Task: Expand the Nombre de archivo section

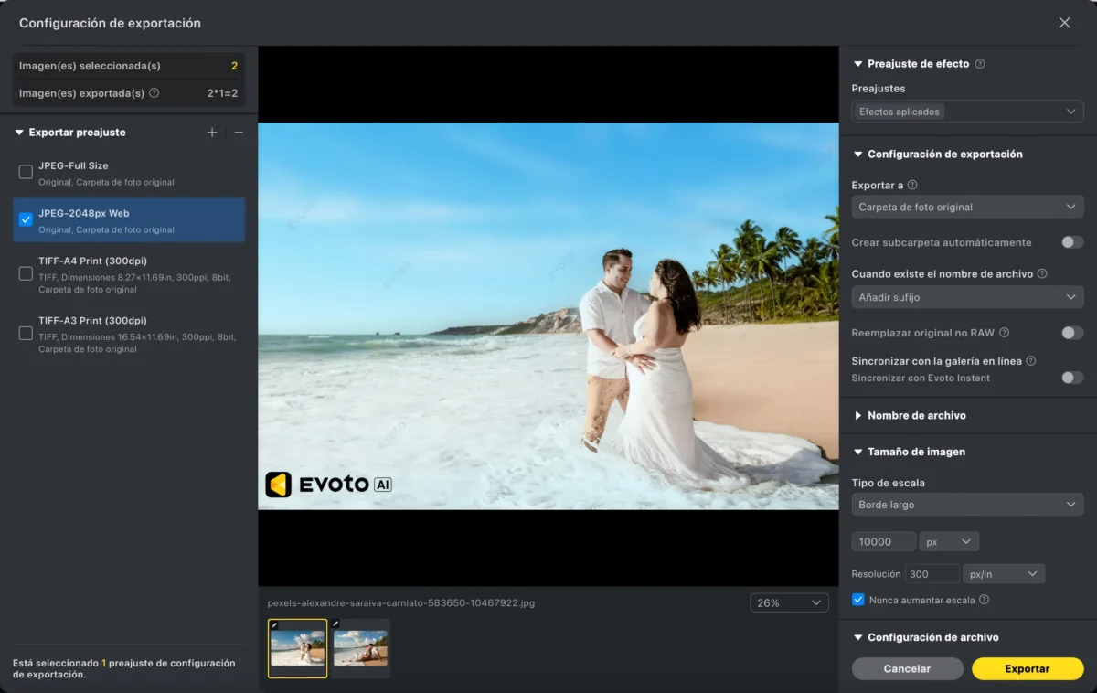Action: 916,415
